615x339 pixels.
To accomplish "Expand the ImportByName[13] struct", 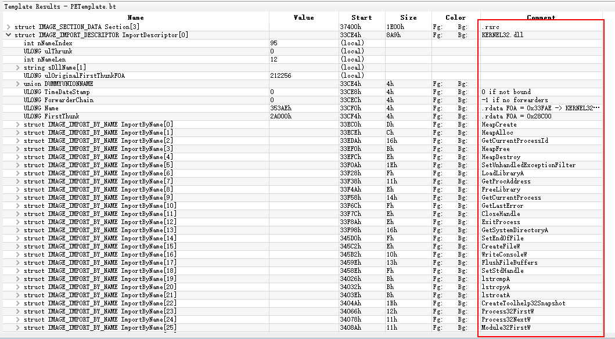I will pyautogui.click(x=17, y=230).
